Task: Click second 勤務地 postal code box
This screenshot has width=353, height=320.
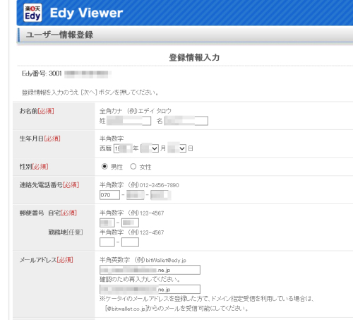Action: [130, 242]
